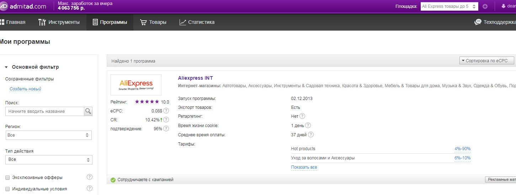Click the Макс. заработок за вчера amount
Viewport: 516px width, 195px height.
pos(71,8)
